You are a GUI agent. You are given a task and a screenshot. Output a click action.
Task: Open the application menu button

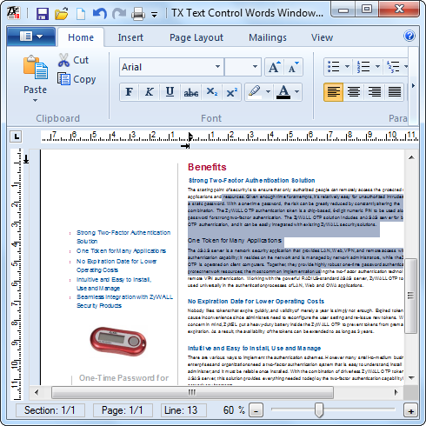[x=31, y=37]
